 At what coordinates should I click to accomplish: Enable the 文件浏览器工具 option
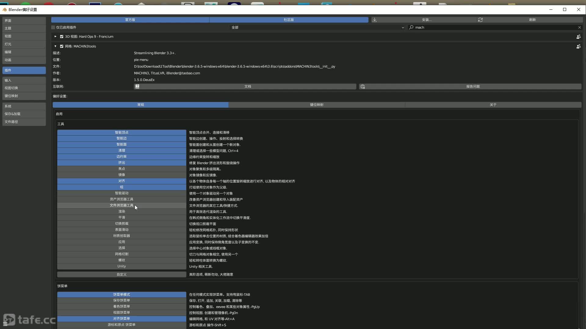click(x=121, y=205)
